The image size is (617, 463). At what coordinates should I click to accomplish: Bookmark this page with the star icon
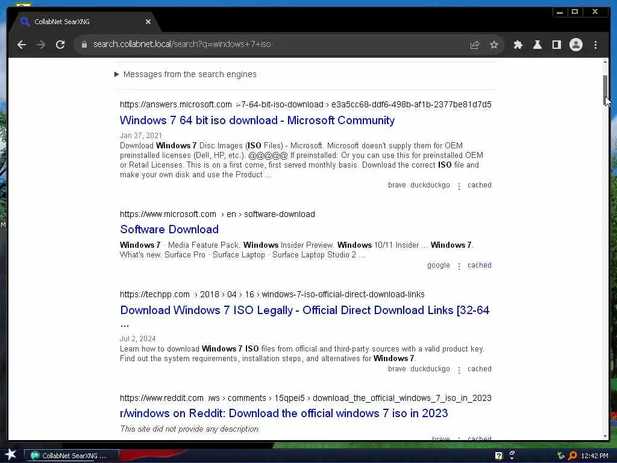pos(494,45)
